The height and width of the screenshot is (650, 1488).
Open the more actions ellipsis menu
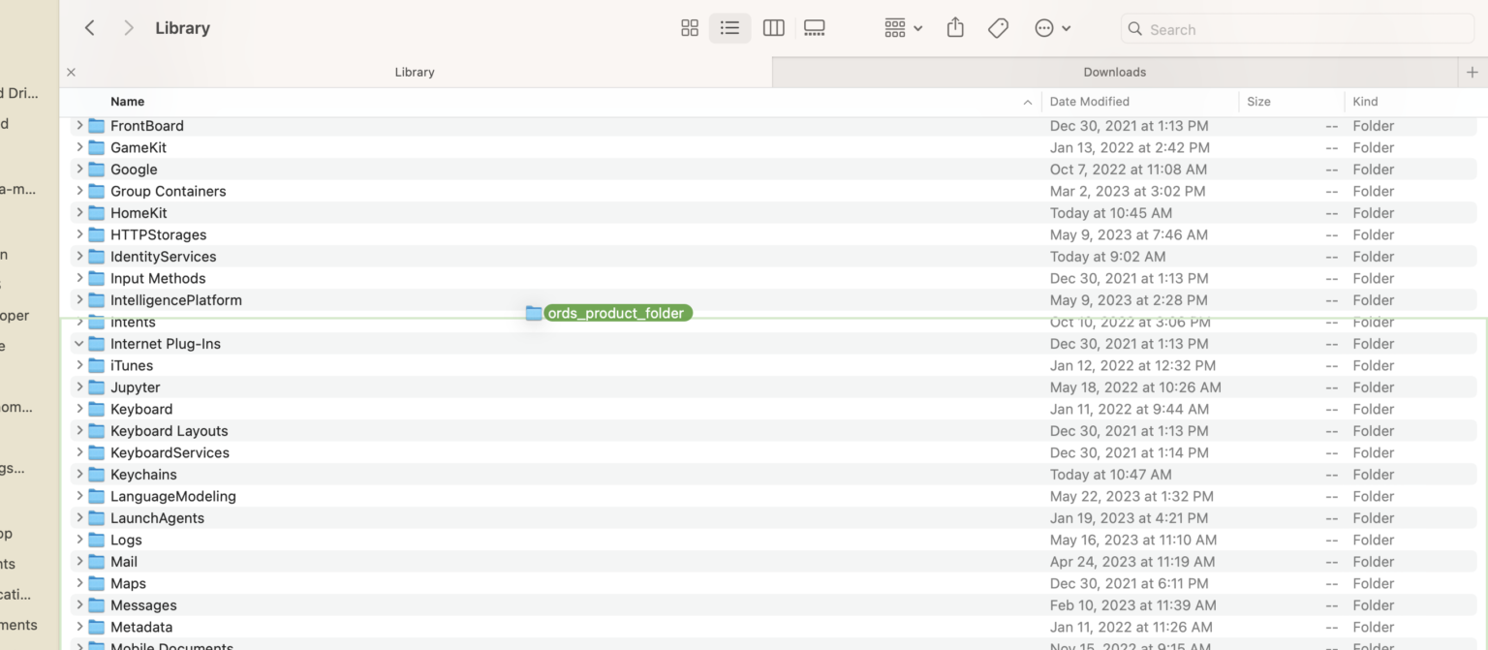click(x=1053, y=28)
